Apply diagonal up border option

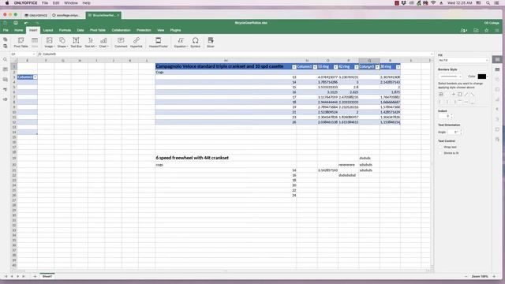(466, 95)
